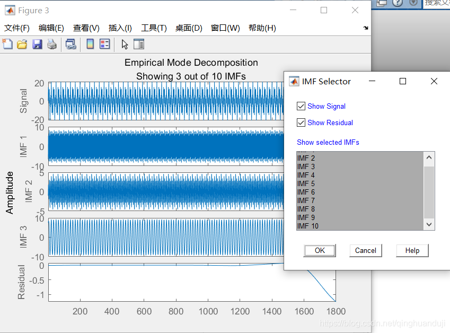The image size is (450, 333).
Task: Dismiss the IMF Selector via Cancel
Action: pyautogui.click(x=366, y=250)
